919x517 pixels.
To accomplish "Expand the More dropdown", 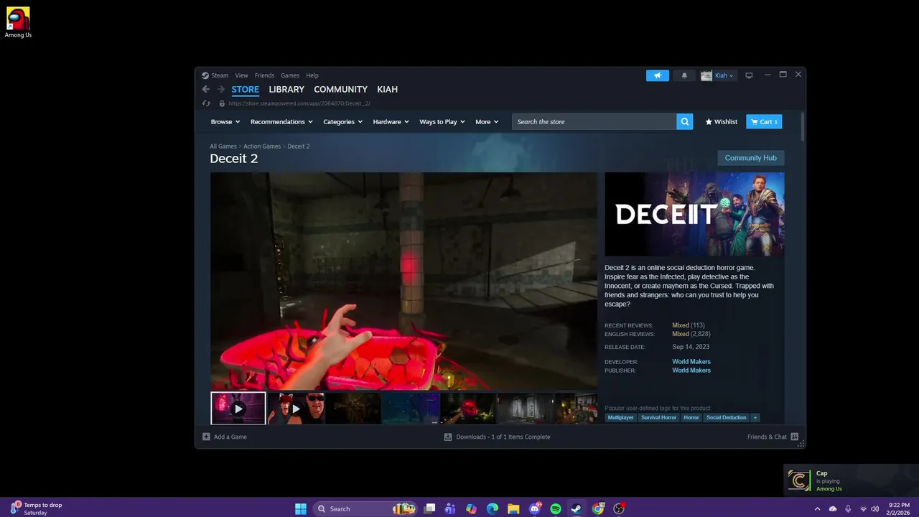I will pos(488,121).
